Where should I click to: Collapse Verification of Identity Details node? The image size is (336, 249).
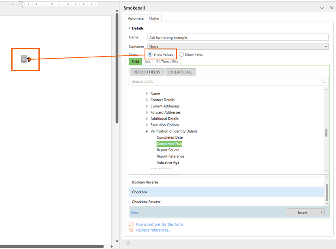pos(147,131)
